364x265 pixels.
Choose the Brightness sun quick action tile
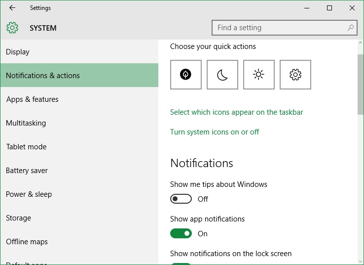259,75
